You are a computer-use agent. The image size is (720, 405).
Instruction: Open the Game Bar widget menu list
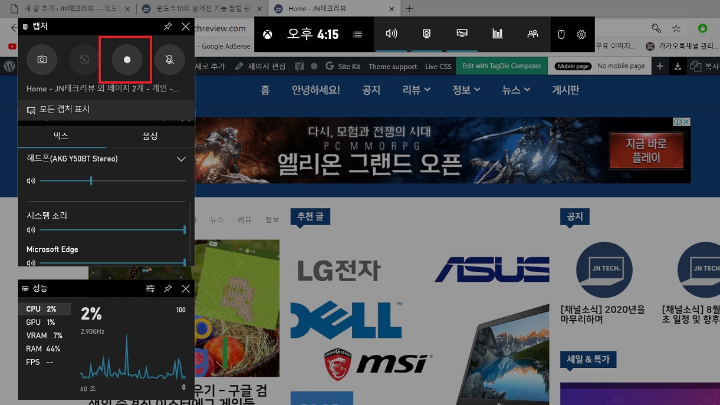(x=357, y=34)
